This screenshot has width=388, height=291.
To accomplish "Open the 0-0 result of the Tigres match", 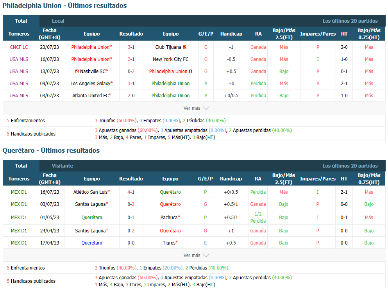I will (x=131, y=243).
